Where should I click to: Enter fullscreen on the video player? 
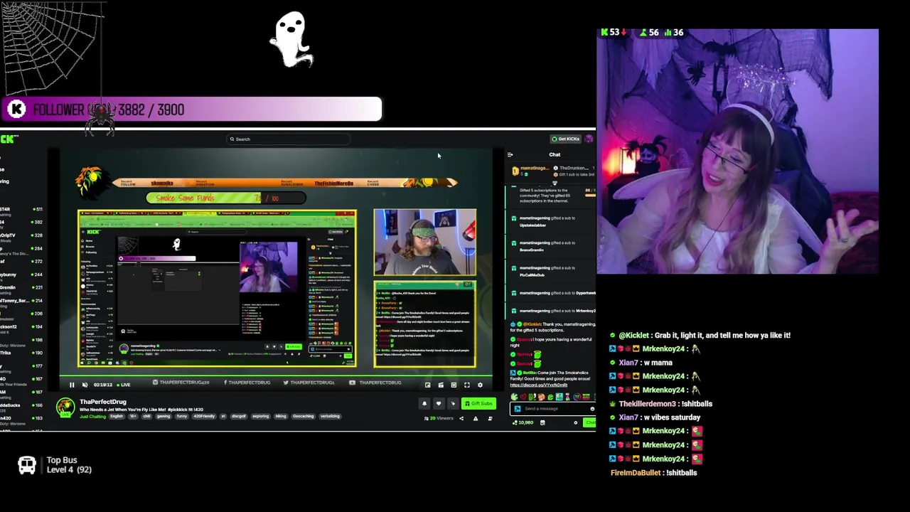(x=467, y=385)
